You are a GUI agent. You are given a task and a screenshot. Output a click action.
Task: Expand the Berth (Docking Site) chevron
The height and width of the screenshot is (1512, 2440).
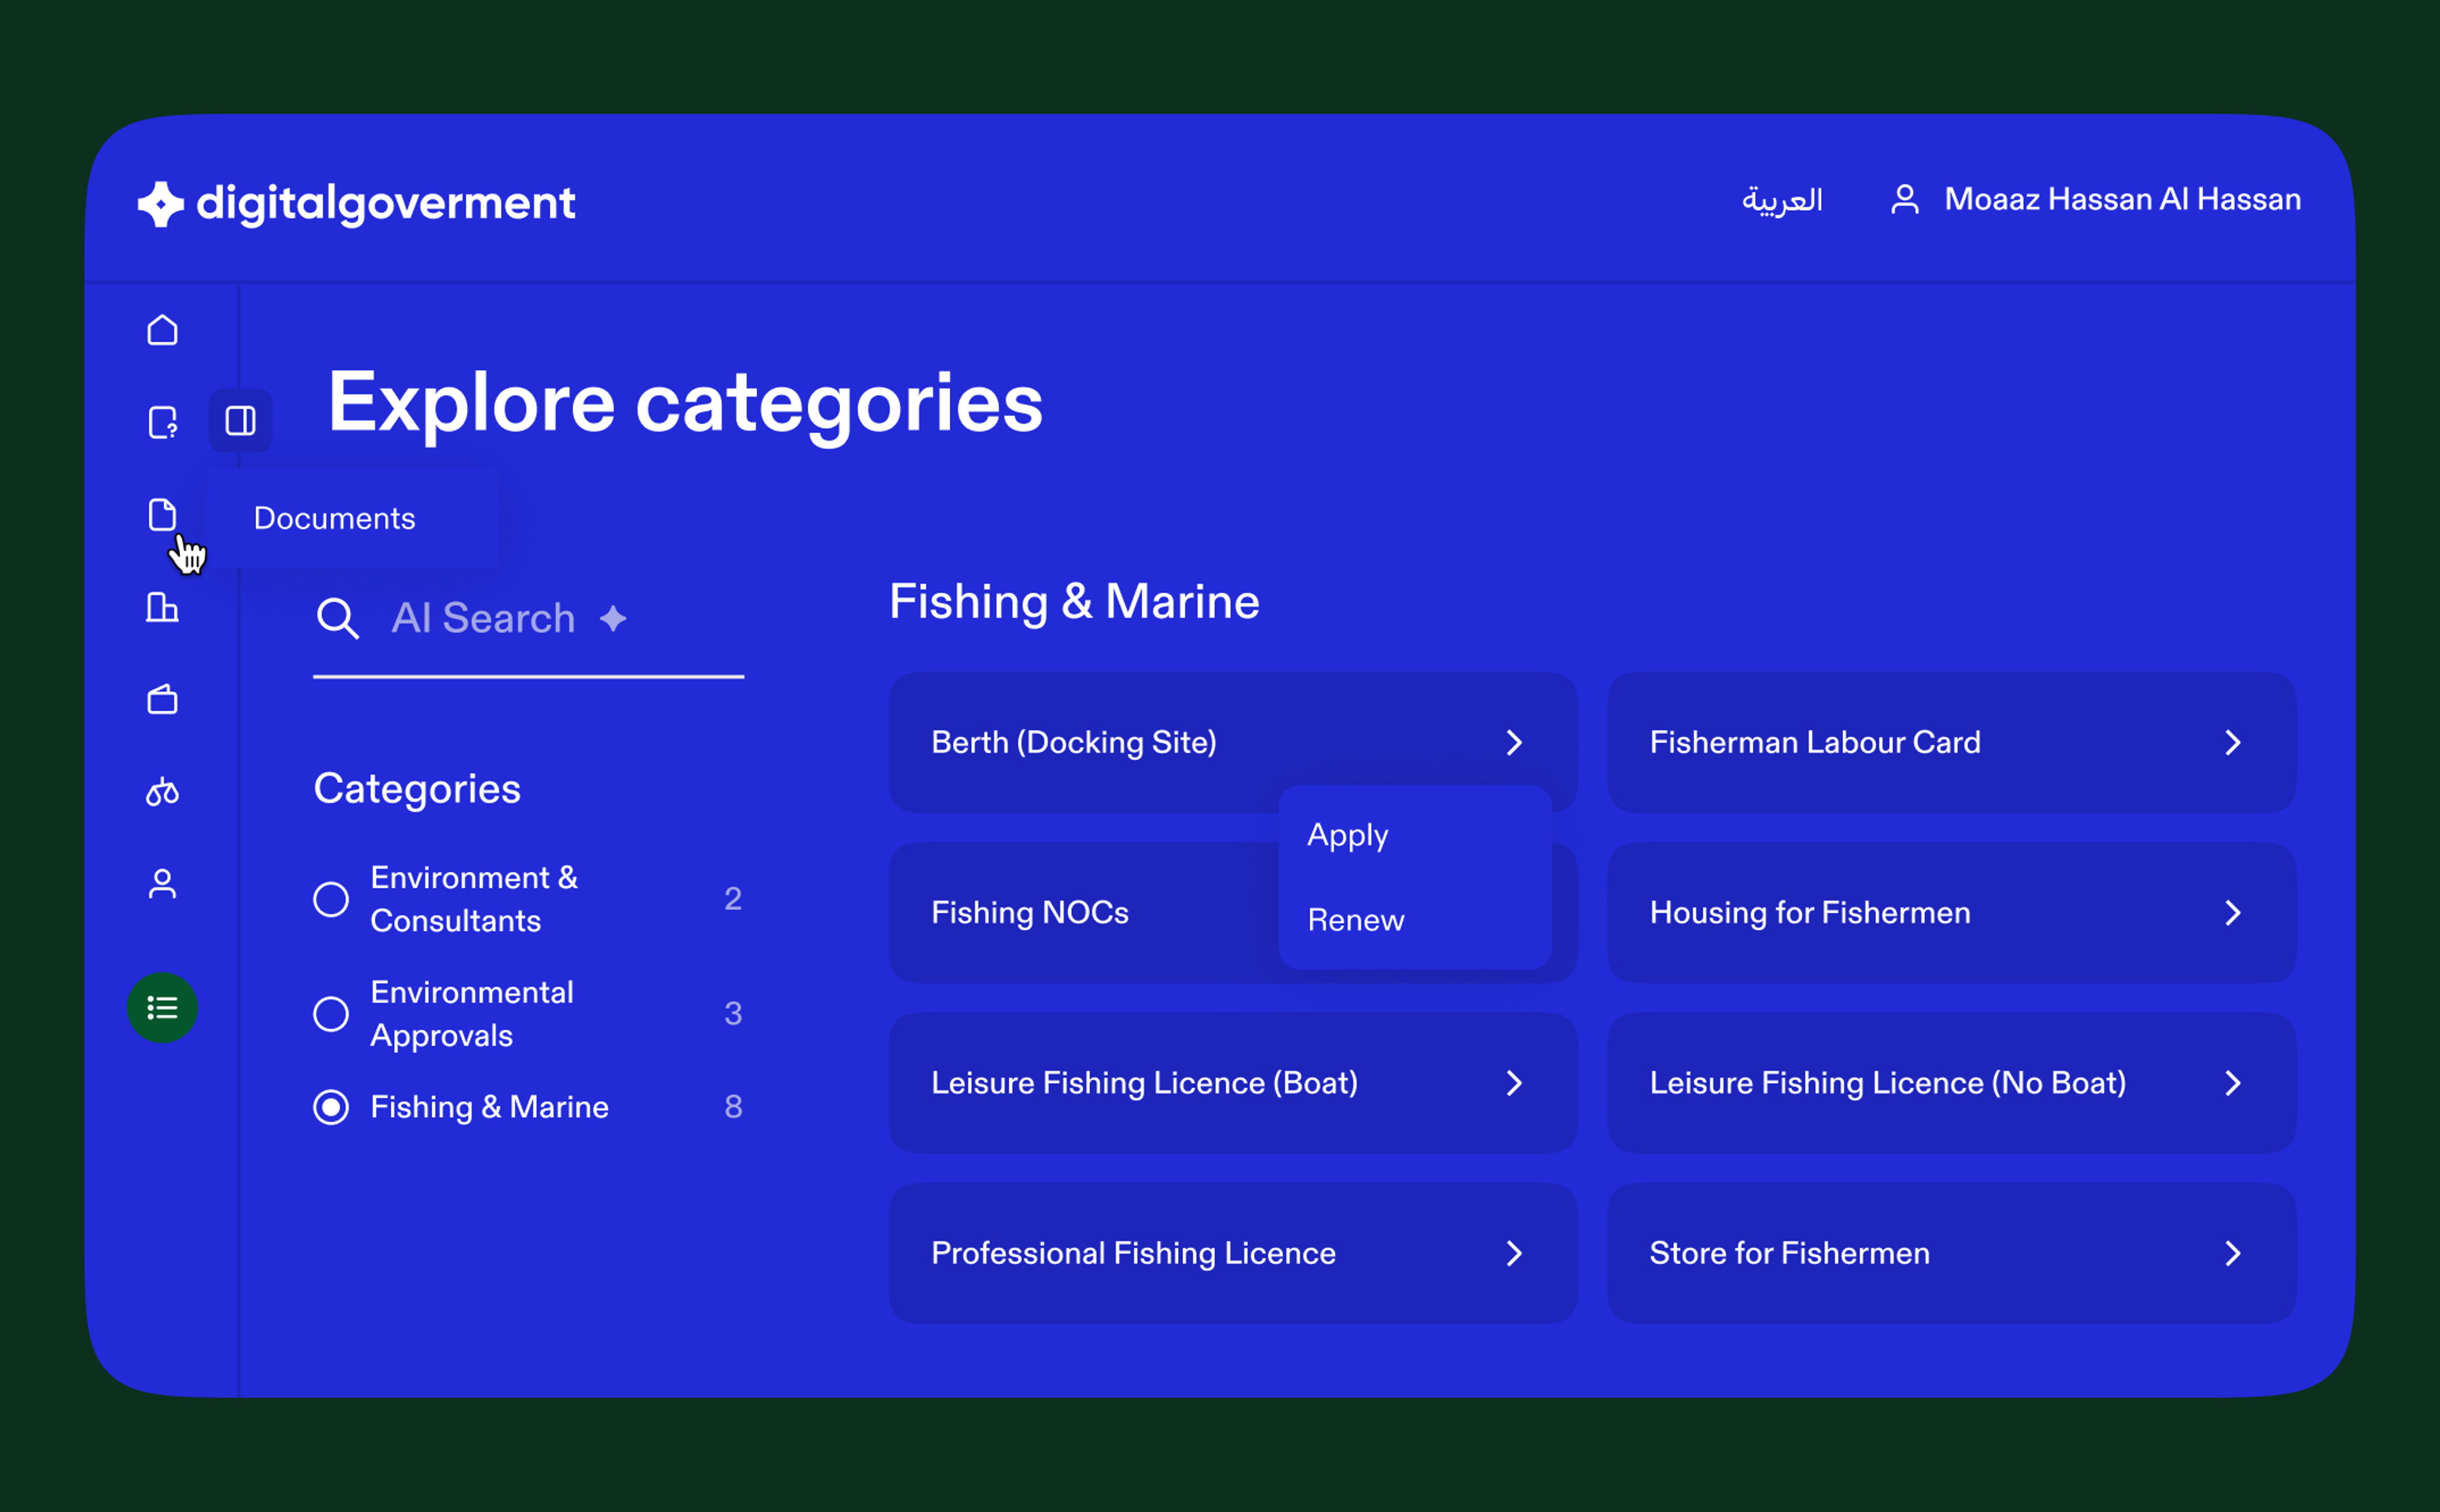1515,742
